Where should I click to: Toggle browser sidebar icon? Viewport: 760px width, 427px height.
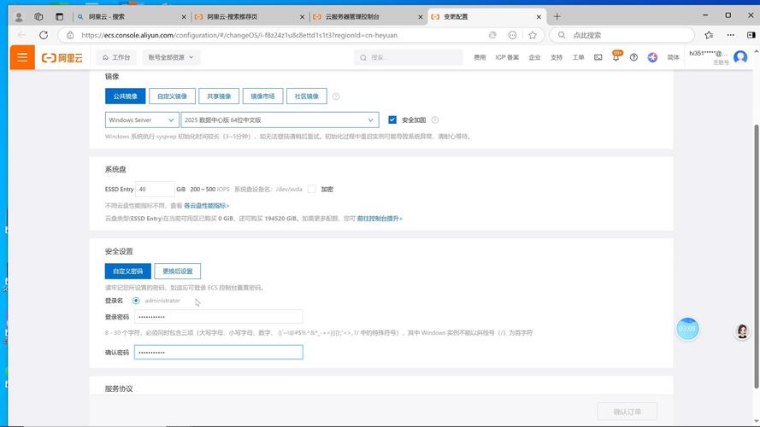pos(751,35)
